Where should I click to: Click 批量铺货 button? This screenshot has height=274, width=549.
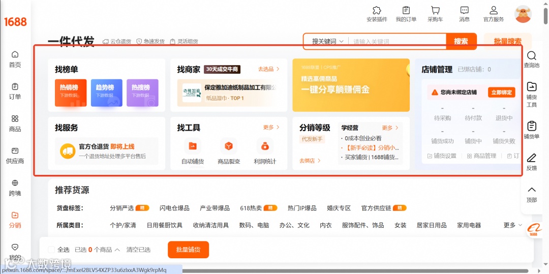pos(189,250)
